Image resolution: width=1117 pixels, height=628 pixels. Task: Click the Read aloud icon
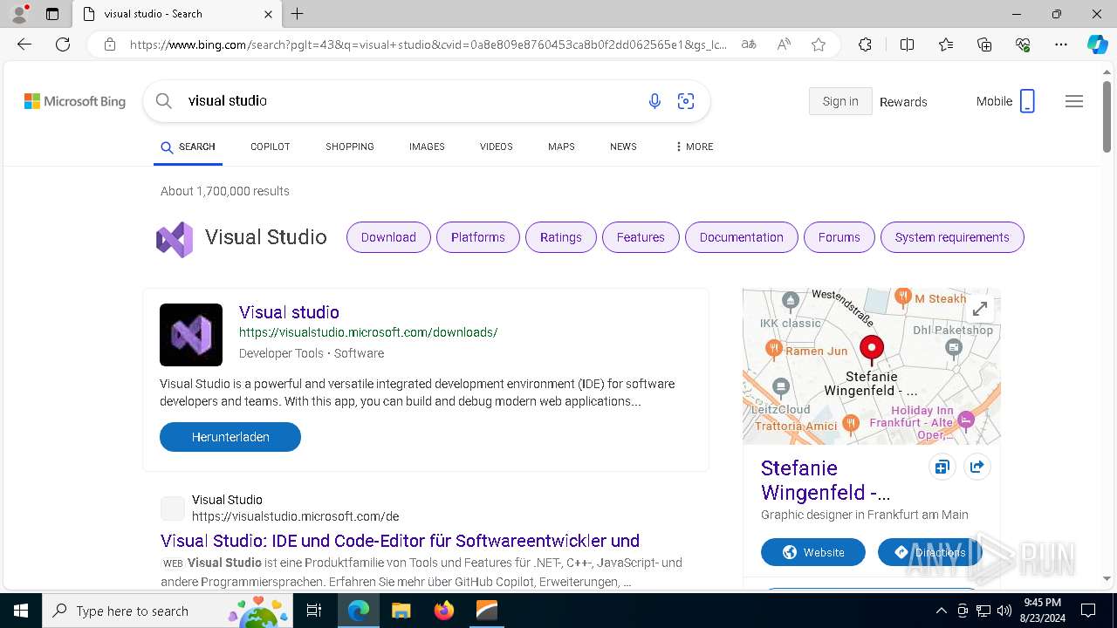tap(784, 44)
